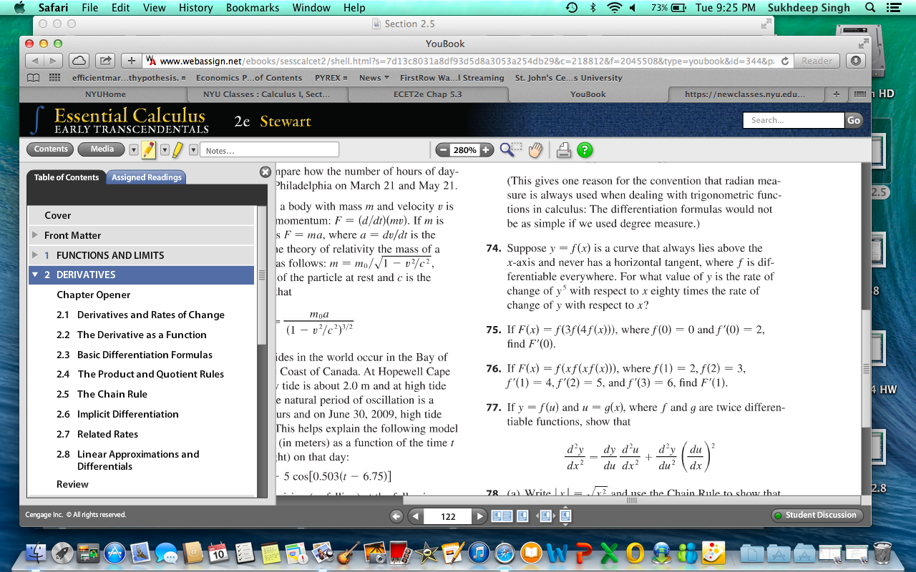Switch to single-page view layout
The image size is (916, 572).
click(x=522, y=516)
